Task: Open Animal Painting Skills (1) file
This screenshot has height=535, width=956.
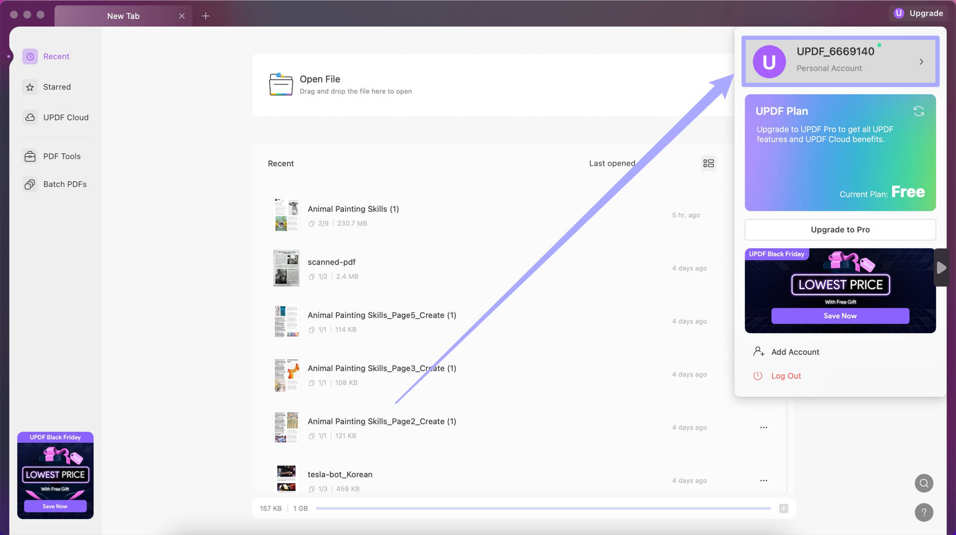Action: [x=353, y=209]
